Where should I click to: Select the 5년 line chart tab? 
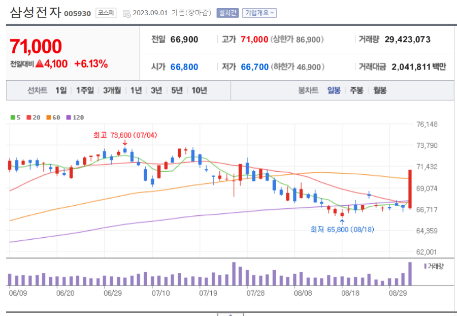[x=177, y=90]
